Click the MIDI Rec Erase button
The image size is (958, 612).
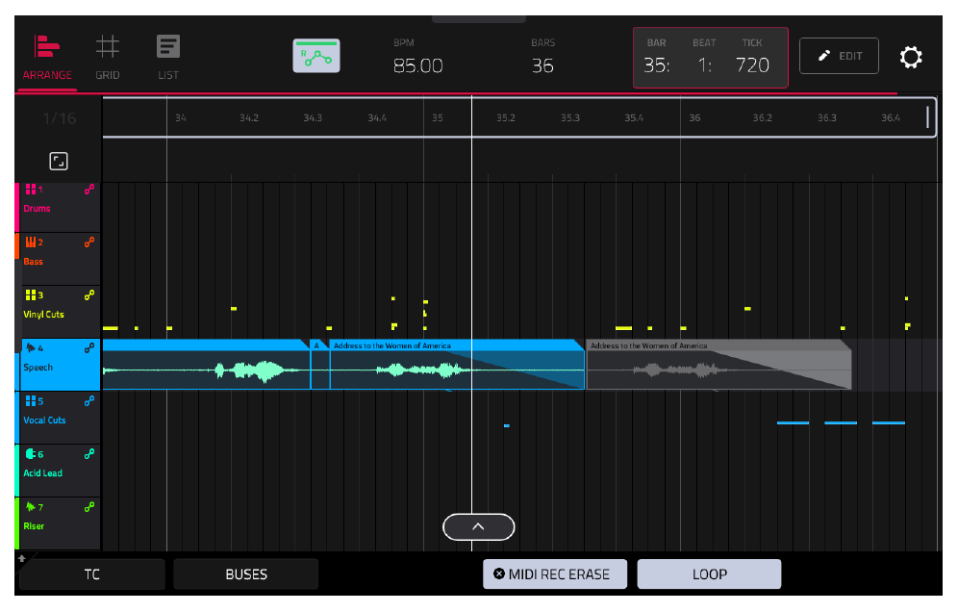[555, 574]
